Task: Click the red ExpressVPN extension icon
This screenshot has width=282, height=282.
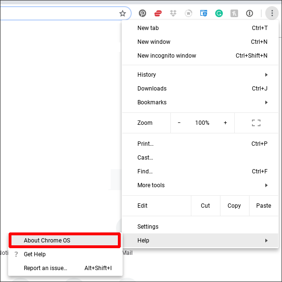Action: coord(158,13)
